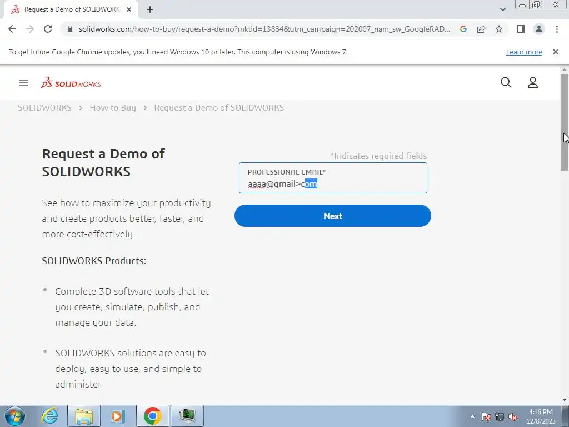Viewport: 569px width, 427px height.
Task: Click the scrollbar down arrow
Action: [564, 399]
